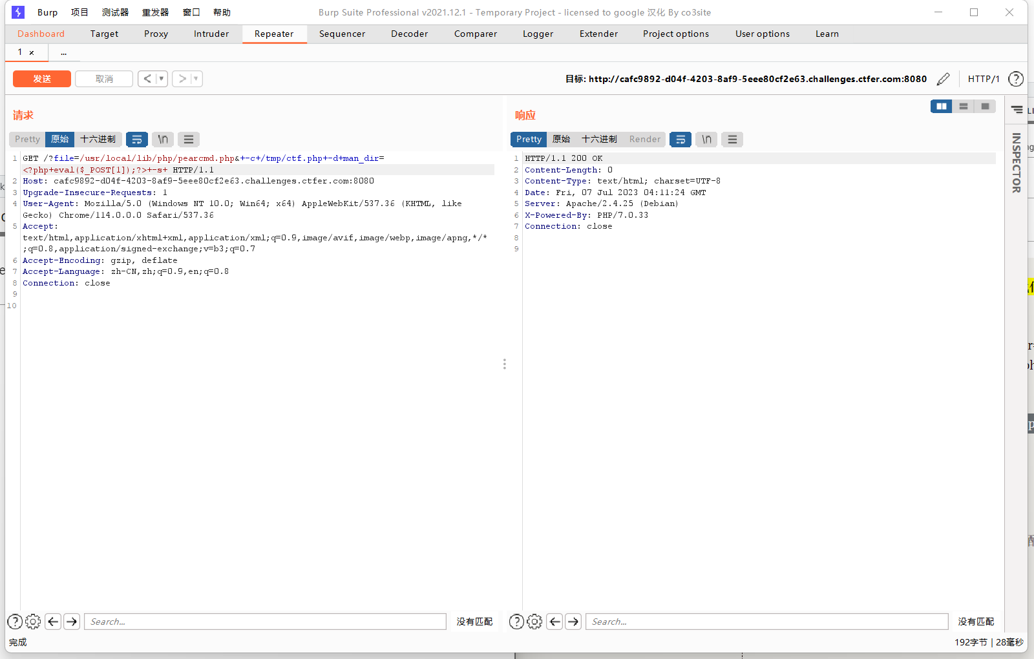
Task: Focus the response Search field
Action: [767, 622]
